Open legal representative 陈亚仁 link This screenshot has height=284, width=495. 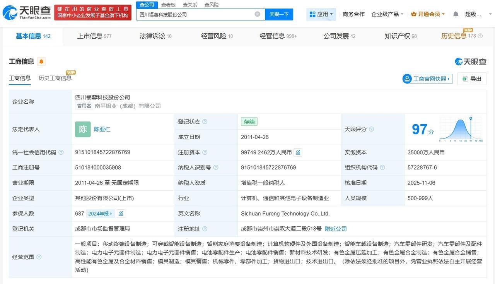[102, 129]
